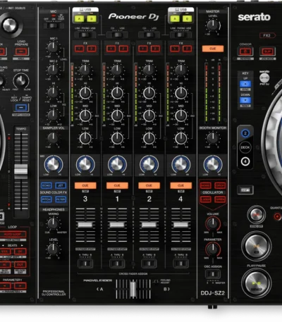Click channel 4 LOW EQ knob
The image size is (282, 322).
181,138
